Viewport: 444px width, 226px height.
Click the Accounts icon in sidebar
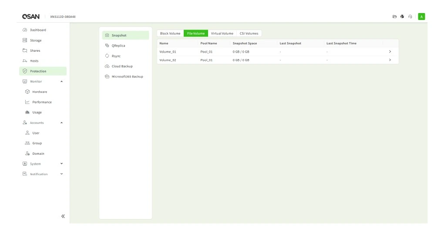pos(25,123)
